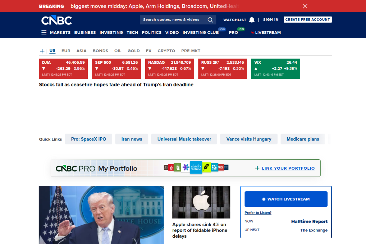Screen dimensions: 366x244
Task: Open the PRE-MKT tab
Action: pyautogui.click(x=191, y=51)
